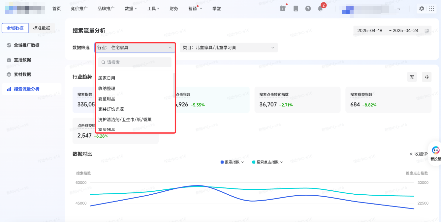Open the indicator settings sliders icon

(412, 77)
